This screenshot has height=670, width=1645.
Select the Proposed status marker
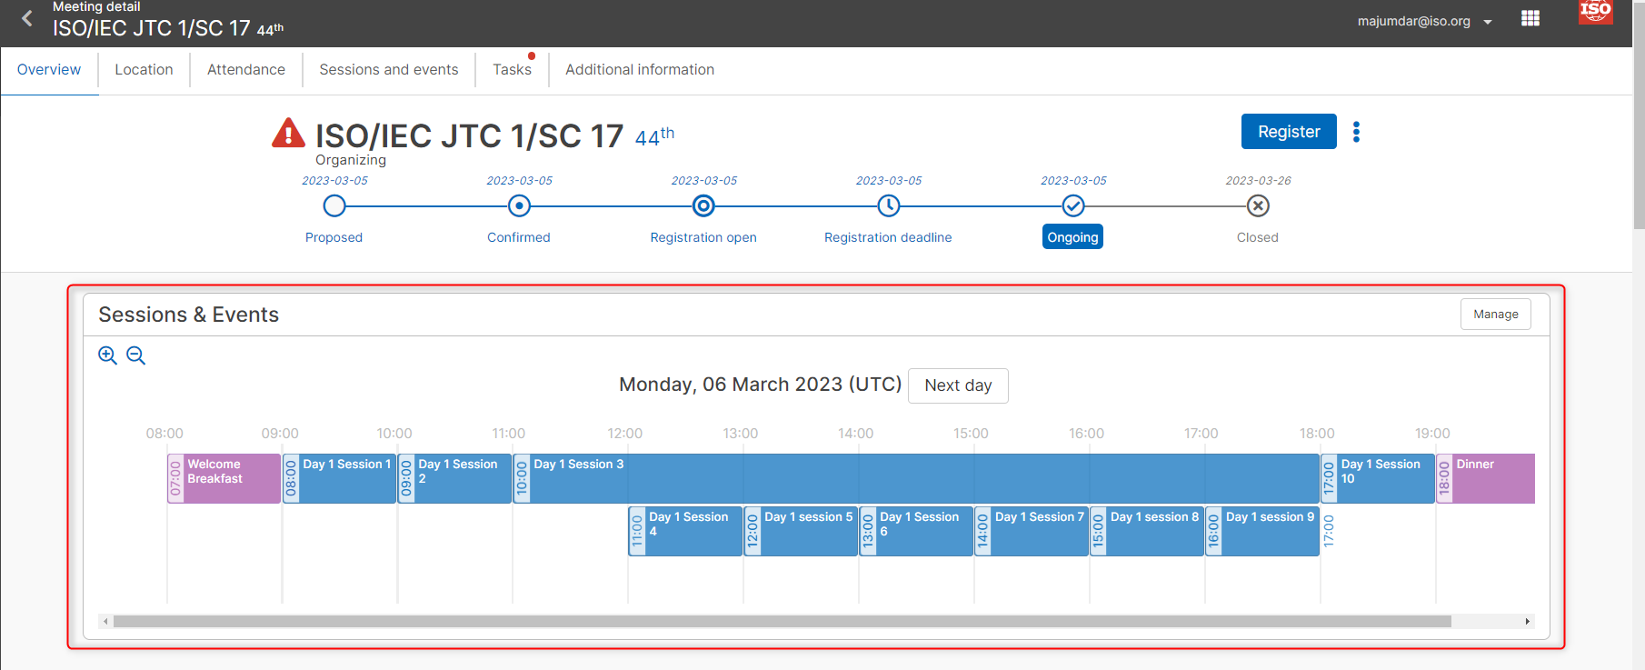pos(334,206)
